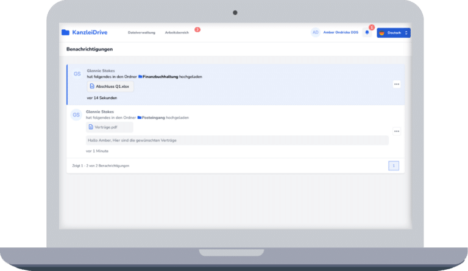Click Glennie Stokes name in Finanzbuchhaltung notification

[101, 71]
